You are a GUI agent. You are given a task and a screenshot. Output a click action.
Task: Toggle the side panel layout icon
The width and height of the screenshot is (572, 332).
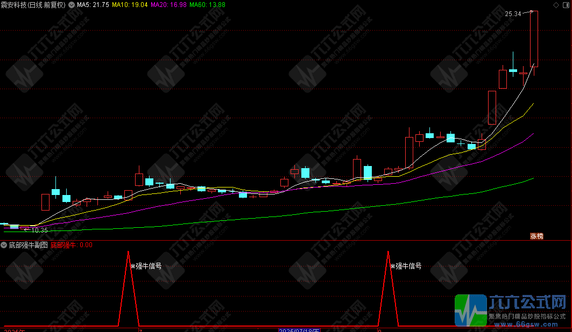pos(565,5)
